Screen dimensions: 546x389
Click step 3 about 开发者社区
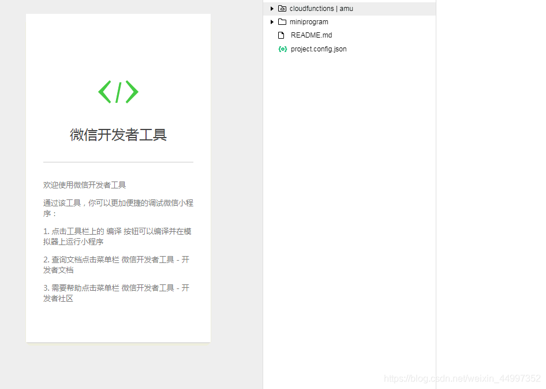[117, 293]
